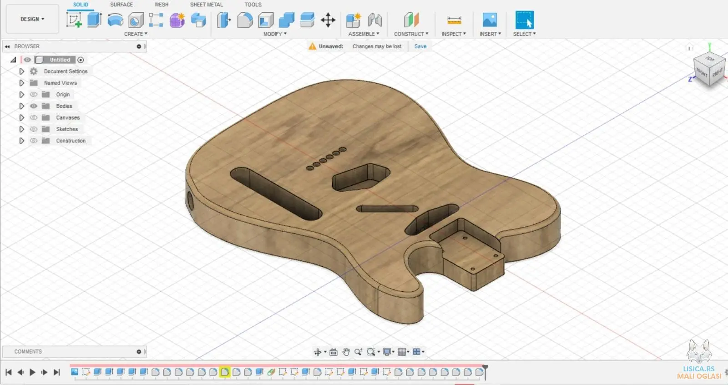The height and width of the screenshot is (385, 728).
Task: Hide the Bodies folder
Action: 33,106
